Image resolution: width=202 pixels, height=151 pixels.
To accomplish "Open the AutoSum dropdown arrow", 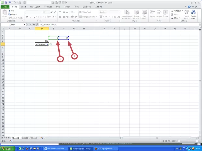I will [182, 11].
